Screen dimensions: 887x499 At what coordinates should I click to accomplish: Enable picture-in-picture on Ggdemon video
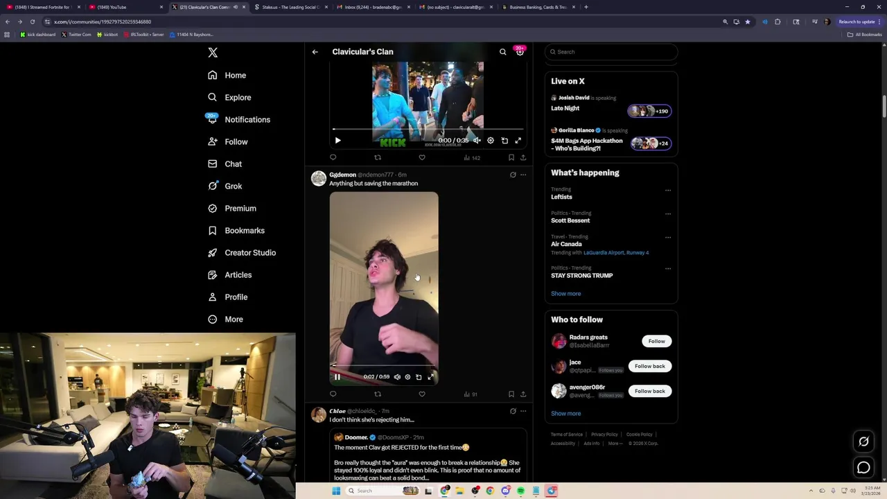[x=419, y=377]
